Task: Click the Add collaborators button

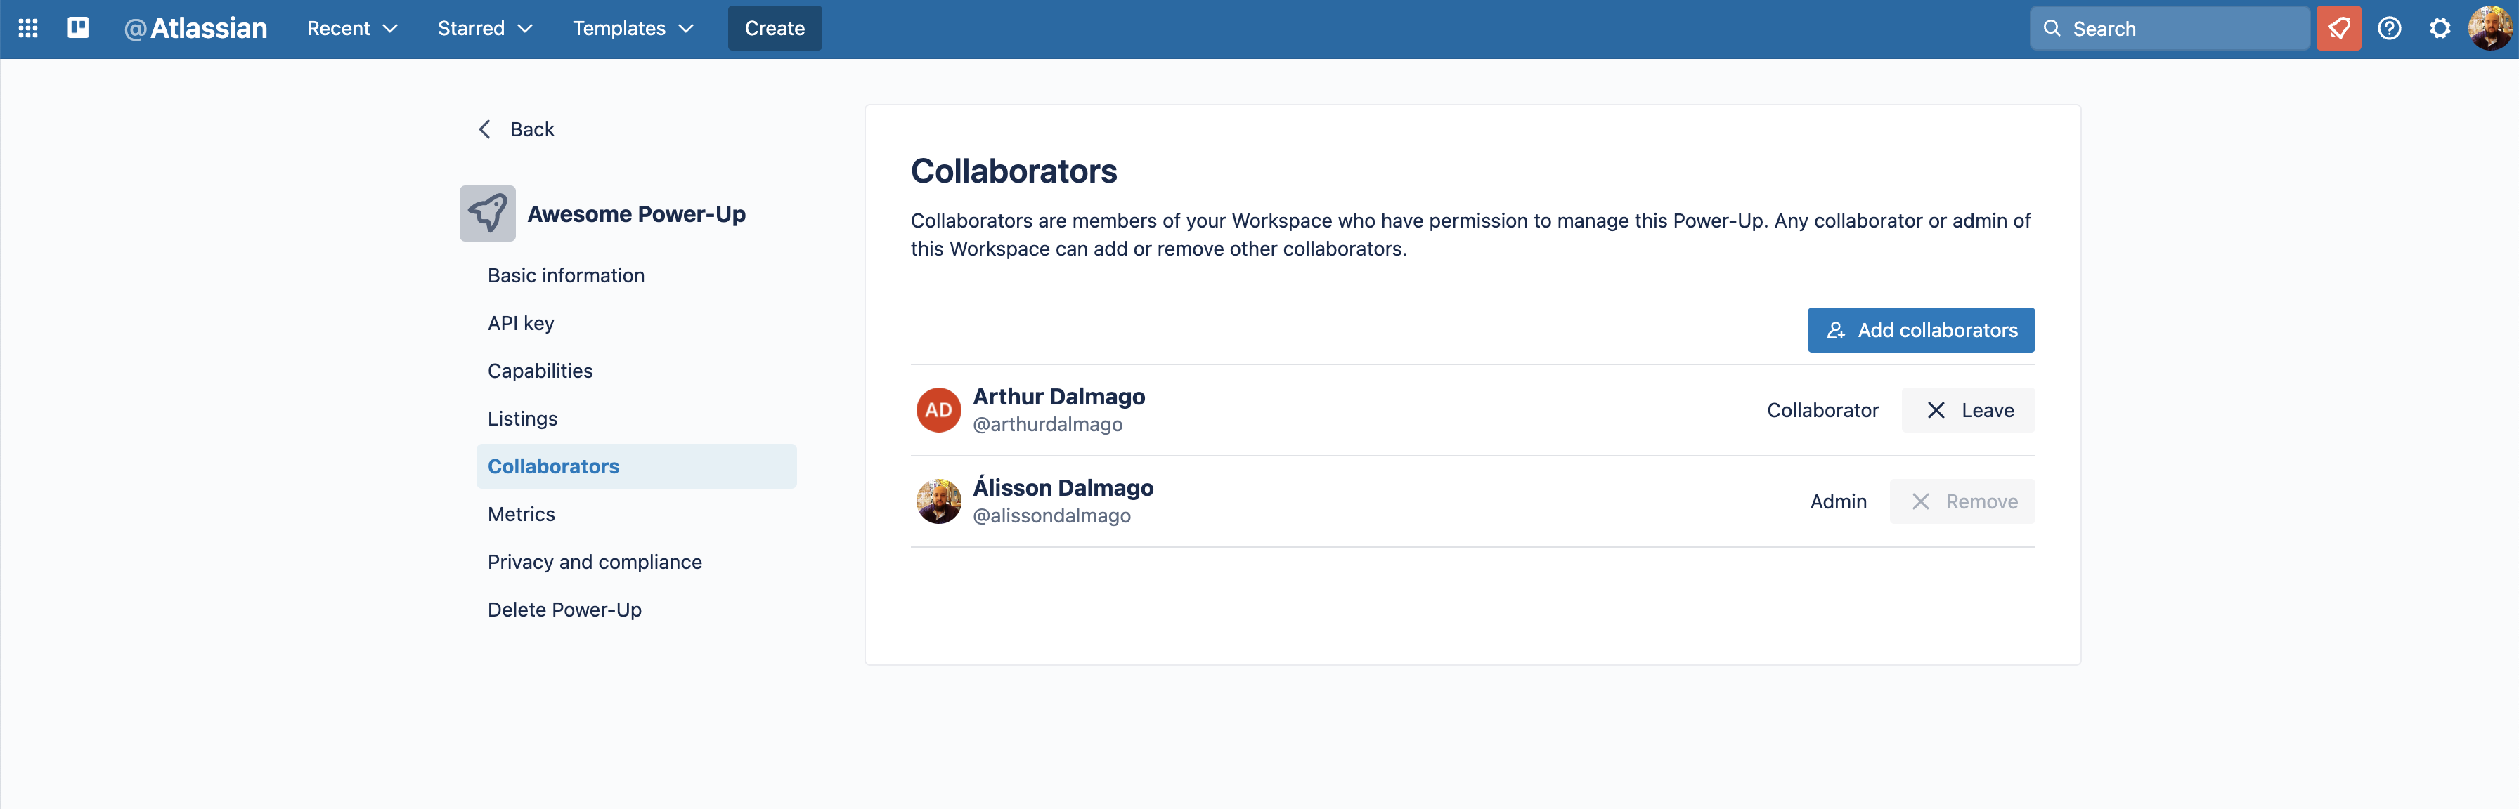Action: coord(1921,330)
